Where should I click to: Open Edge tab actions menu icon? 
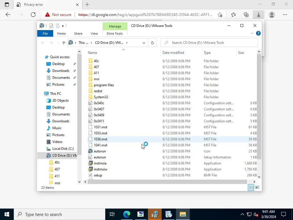(x=7, y=5)
